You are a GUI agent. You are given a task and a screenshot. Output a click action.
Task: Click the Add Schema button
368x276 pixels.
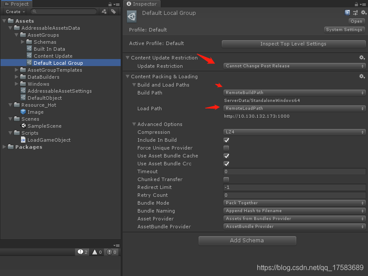[247, 241]
